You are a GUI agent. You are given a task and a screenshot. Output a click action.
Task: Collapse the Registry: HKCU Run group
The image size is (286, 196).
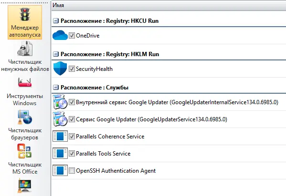[x=56, y=21]
